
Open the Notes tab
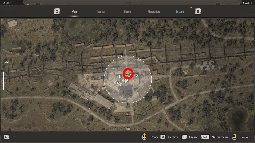click(x=127, y=12)
